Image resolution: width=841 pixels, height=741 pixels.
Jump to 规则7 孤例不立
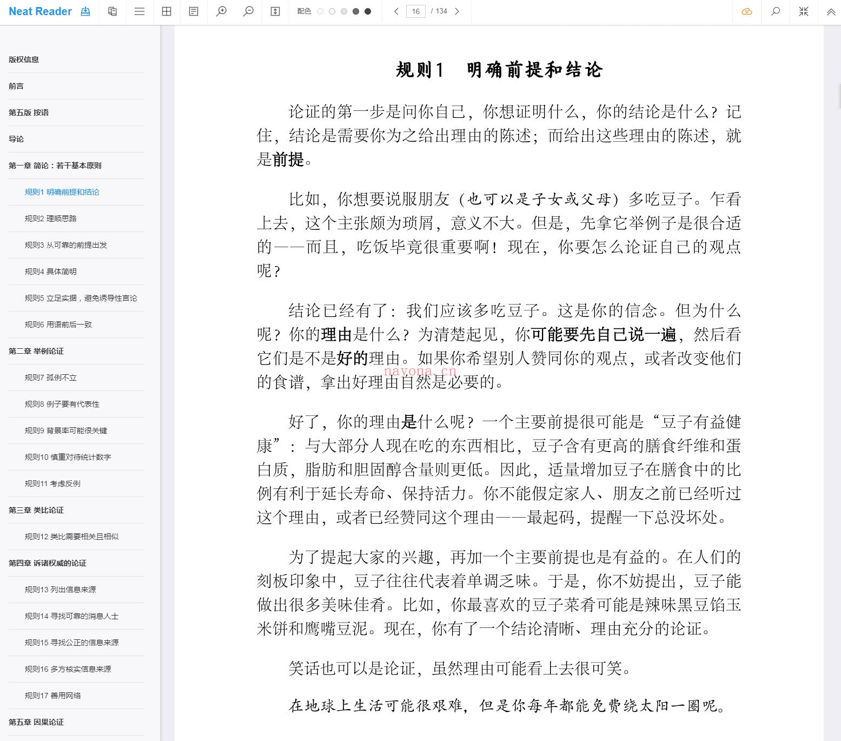51,378
